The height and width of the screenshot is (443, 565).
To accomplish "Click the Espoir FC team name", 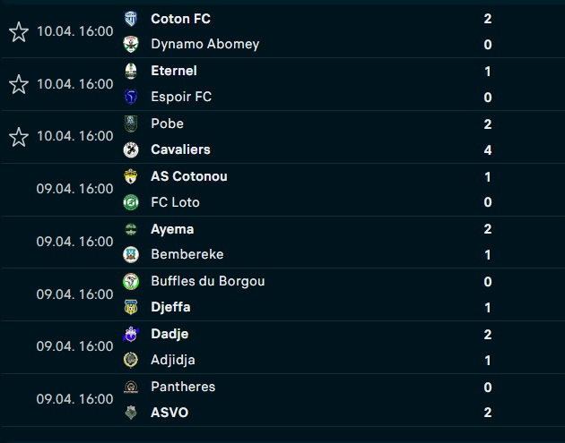I will tap(181, 97).
